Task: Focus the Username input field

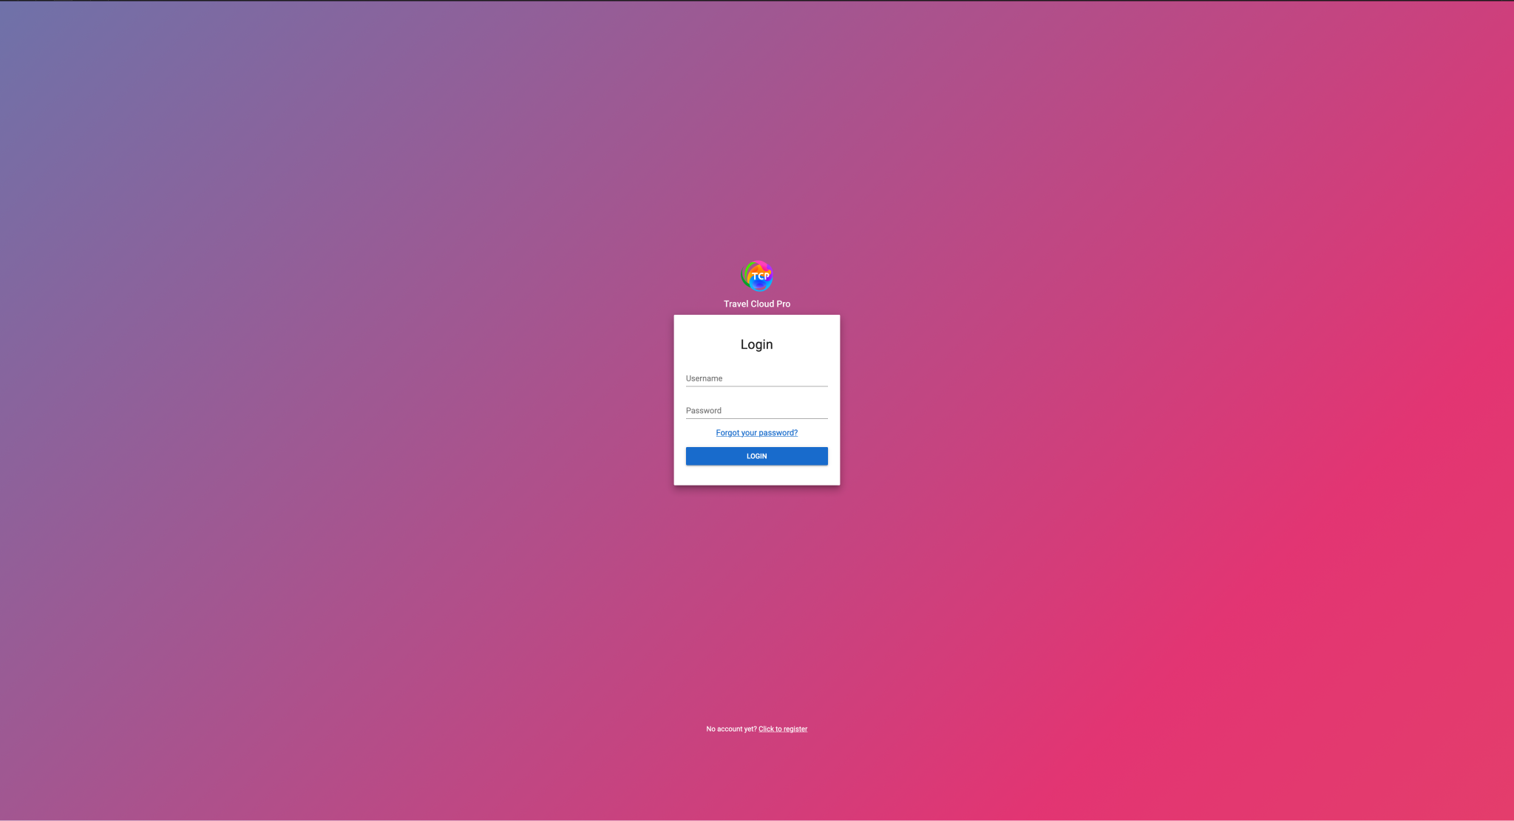Action: (756, 378)
